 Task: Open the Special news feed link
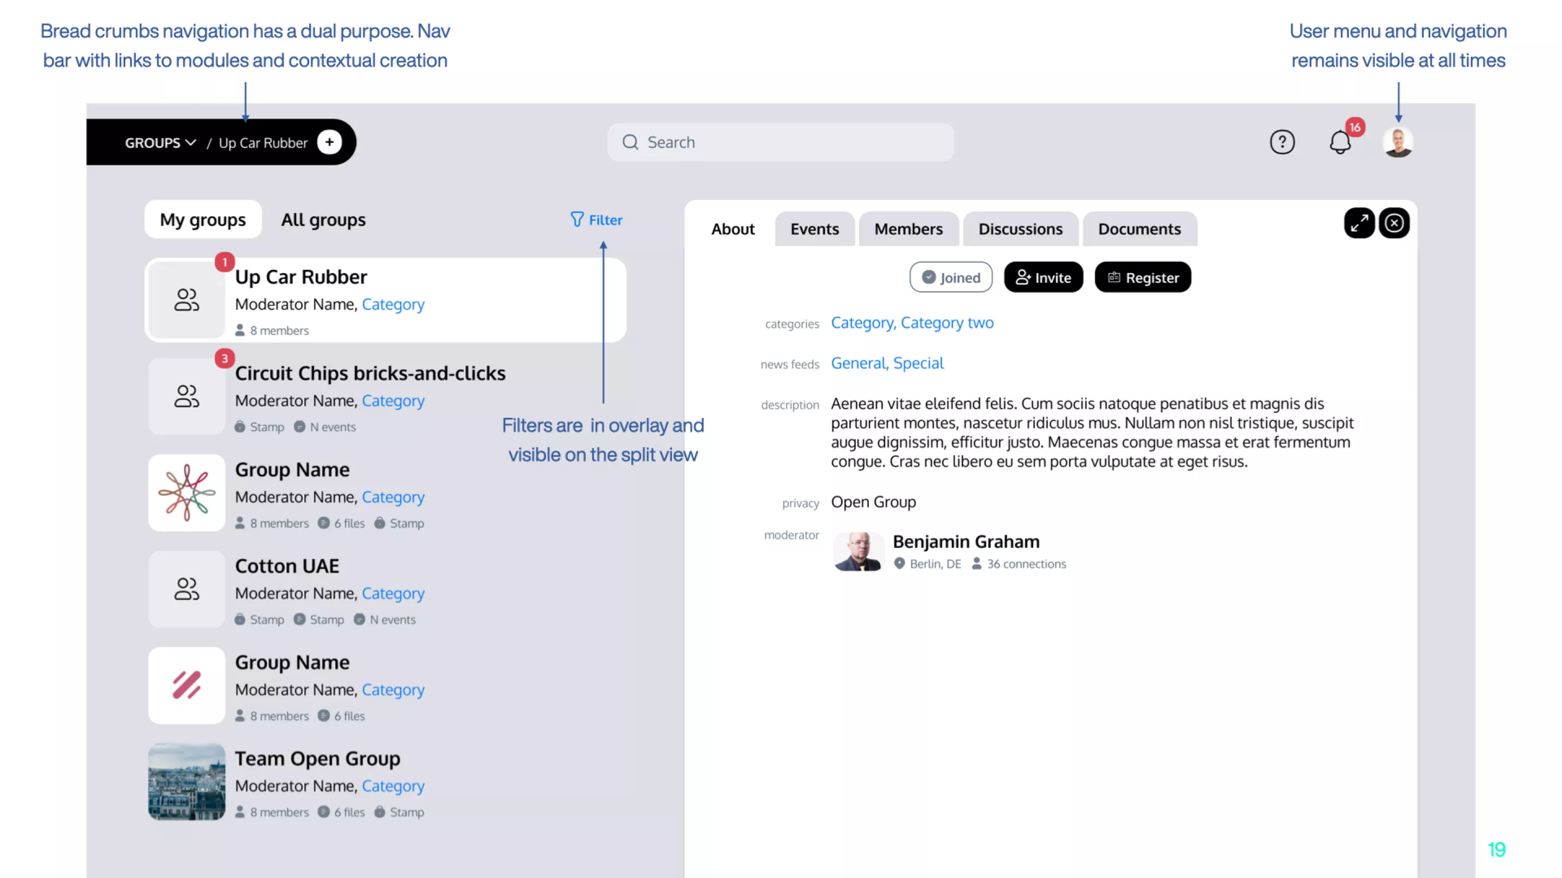tap(918, 364)
